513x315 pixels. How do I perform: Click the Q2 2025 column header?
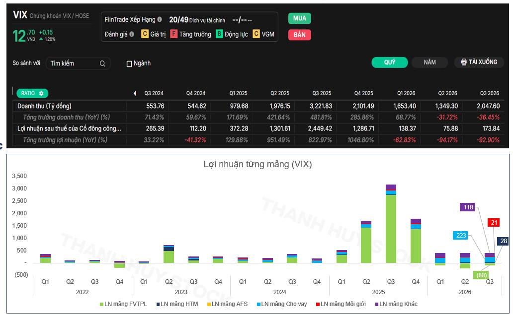(x=280, y=93)
